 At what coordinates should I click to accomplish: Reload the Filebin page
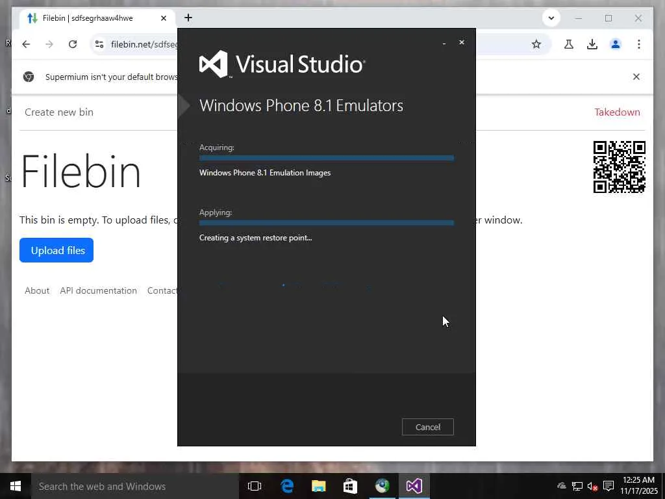pos(73,44)
